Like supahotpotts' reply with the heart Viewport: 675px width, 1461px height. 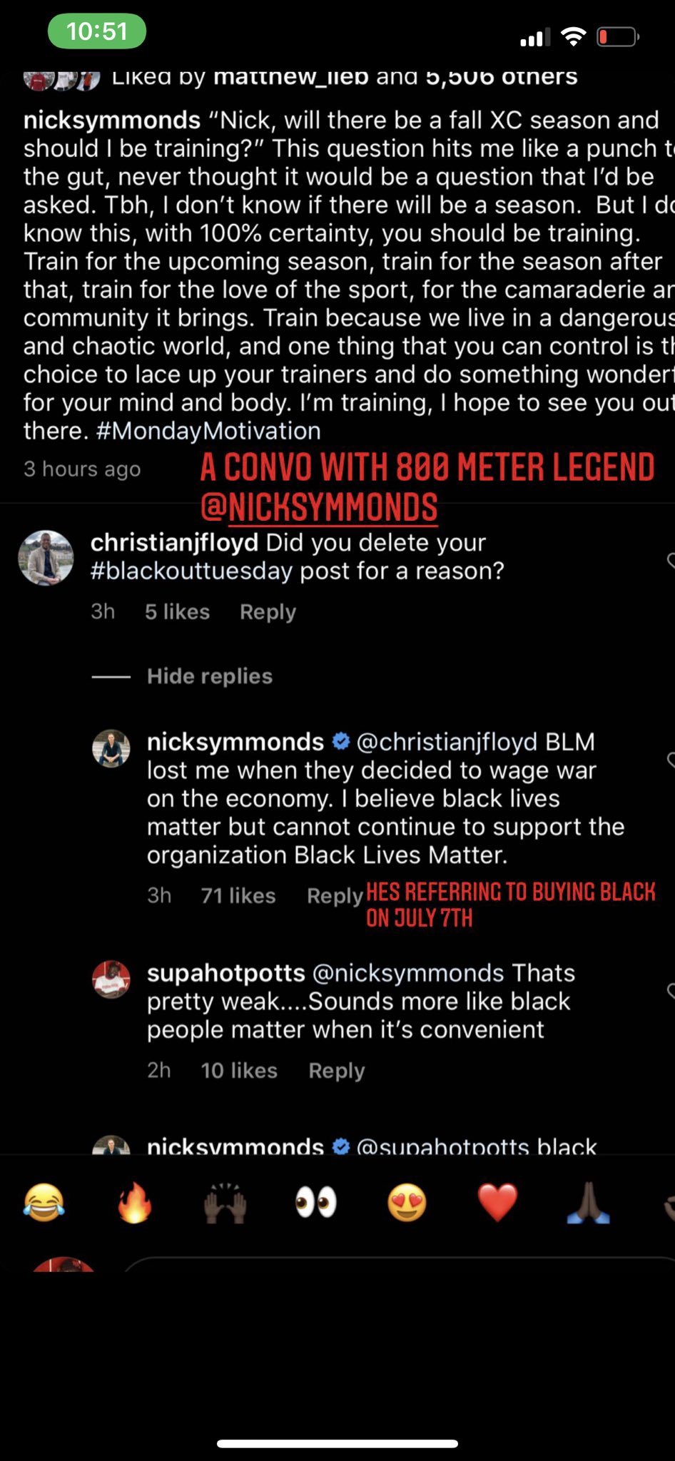671,989
